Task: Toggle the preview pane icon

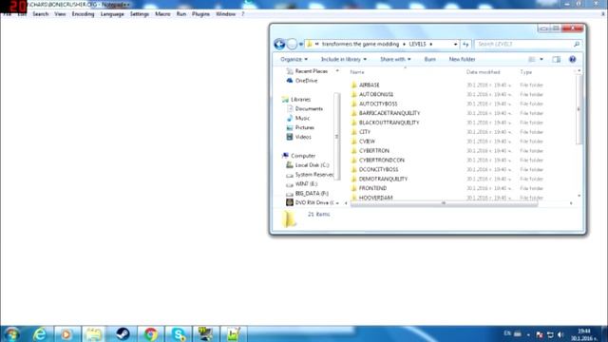Action: coord(556,59)
